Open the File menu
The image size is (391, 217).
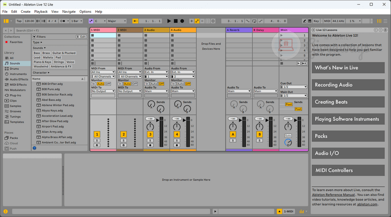tap(5, 12)
